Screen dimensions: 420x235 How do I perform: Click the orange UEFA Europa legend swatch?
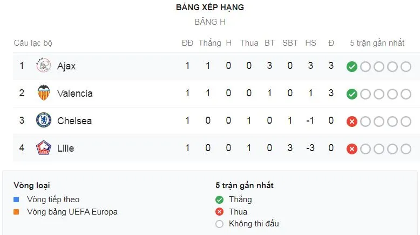click(17, 212)
